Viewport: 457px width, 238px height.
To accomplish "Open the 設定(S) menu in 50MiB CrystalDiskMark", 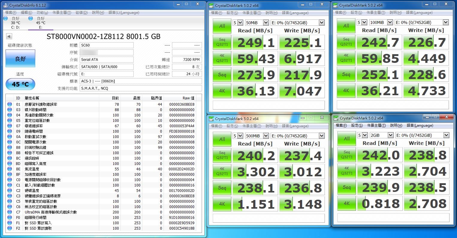I will coord(232,13).
